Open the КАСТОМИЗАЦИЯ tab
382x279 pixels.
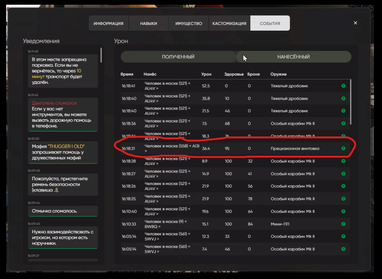pyautogui.click(x=229, y=24)
